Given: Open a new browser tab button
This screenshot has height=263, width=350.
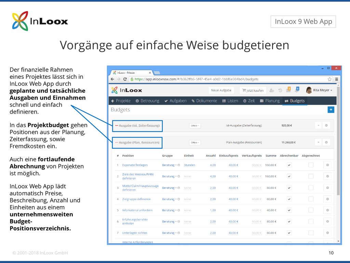Looking at the screenshot, I should (x=157, y=73).
